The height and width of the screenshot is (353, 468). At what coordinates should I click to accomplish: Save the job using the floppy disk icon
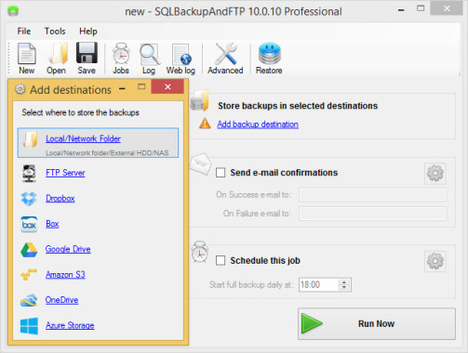[87, 53]
